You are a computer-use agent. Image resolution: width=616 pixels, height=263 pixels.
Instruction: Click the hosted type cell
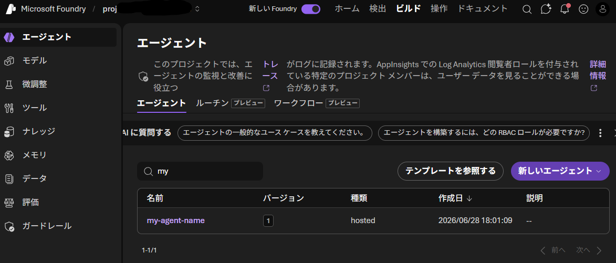coord(363,220)
